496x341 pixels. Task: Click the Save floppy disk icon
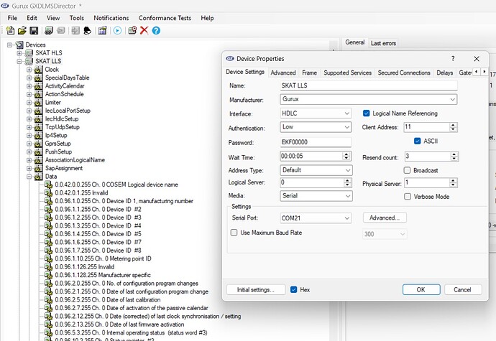point(33,30)
